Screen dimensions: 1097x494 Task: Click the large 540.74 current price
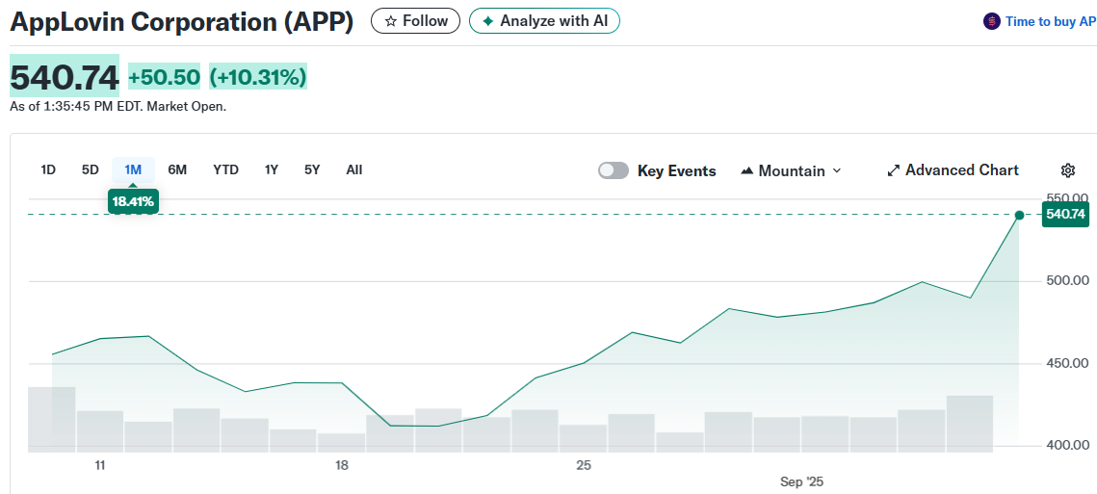(x=65, y=76)
